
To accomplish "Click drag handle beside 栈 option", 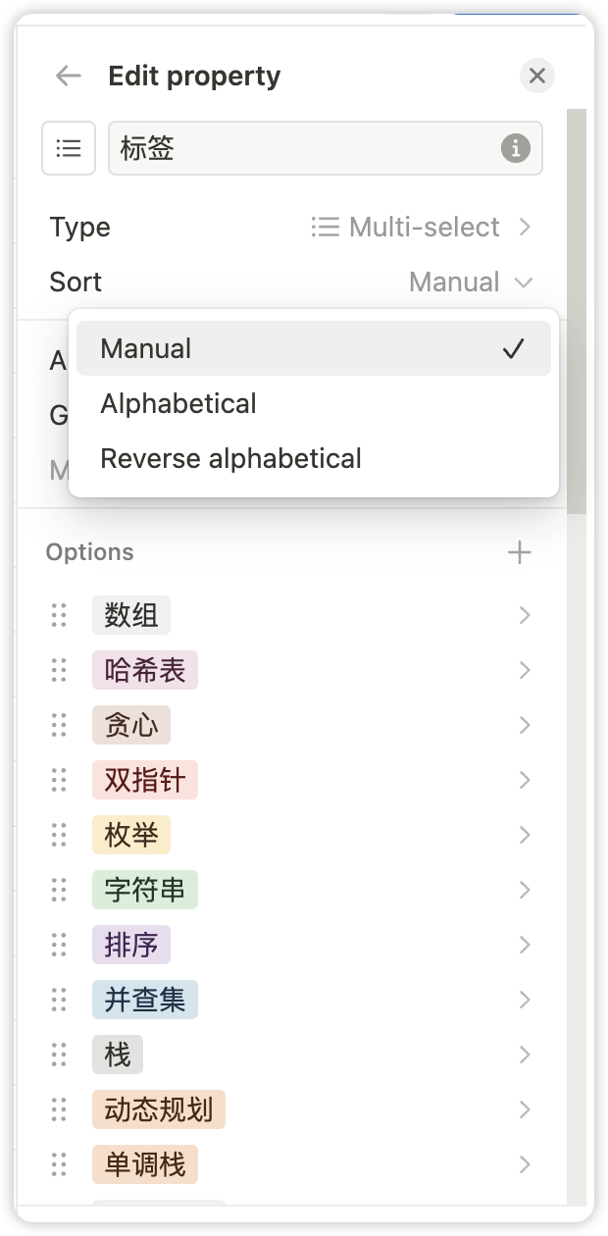I will (59, 1055).
